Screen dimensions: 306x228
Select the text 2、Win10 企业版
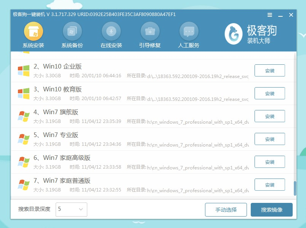pyautogui.click(x=58, y=67)
